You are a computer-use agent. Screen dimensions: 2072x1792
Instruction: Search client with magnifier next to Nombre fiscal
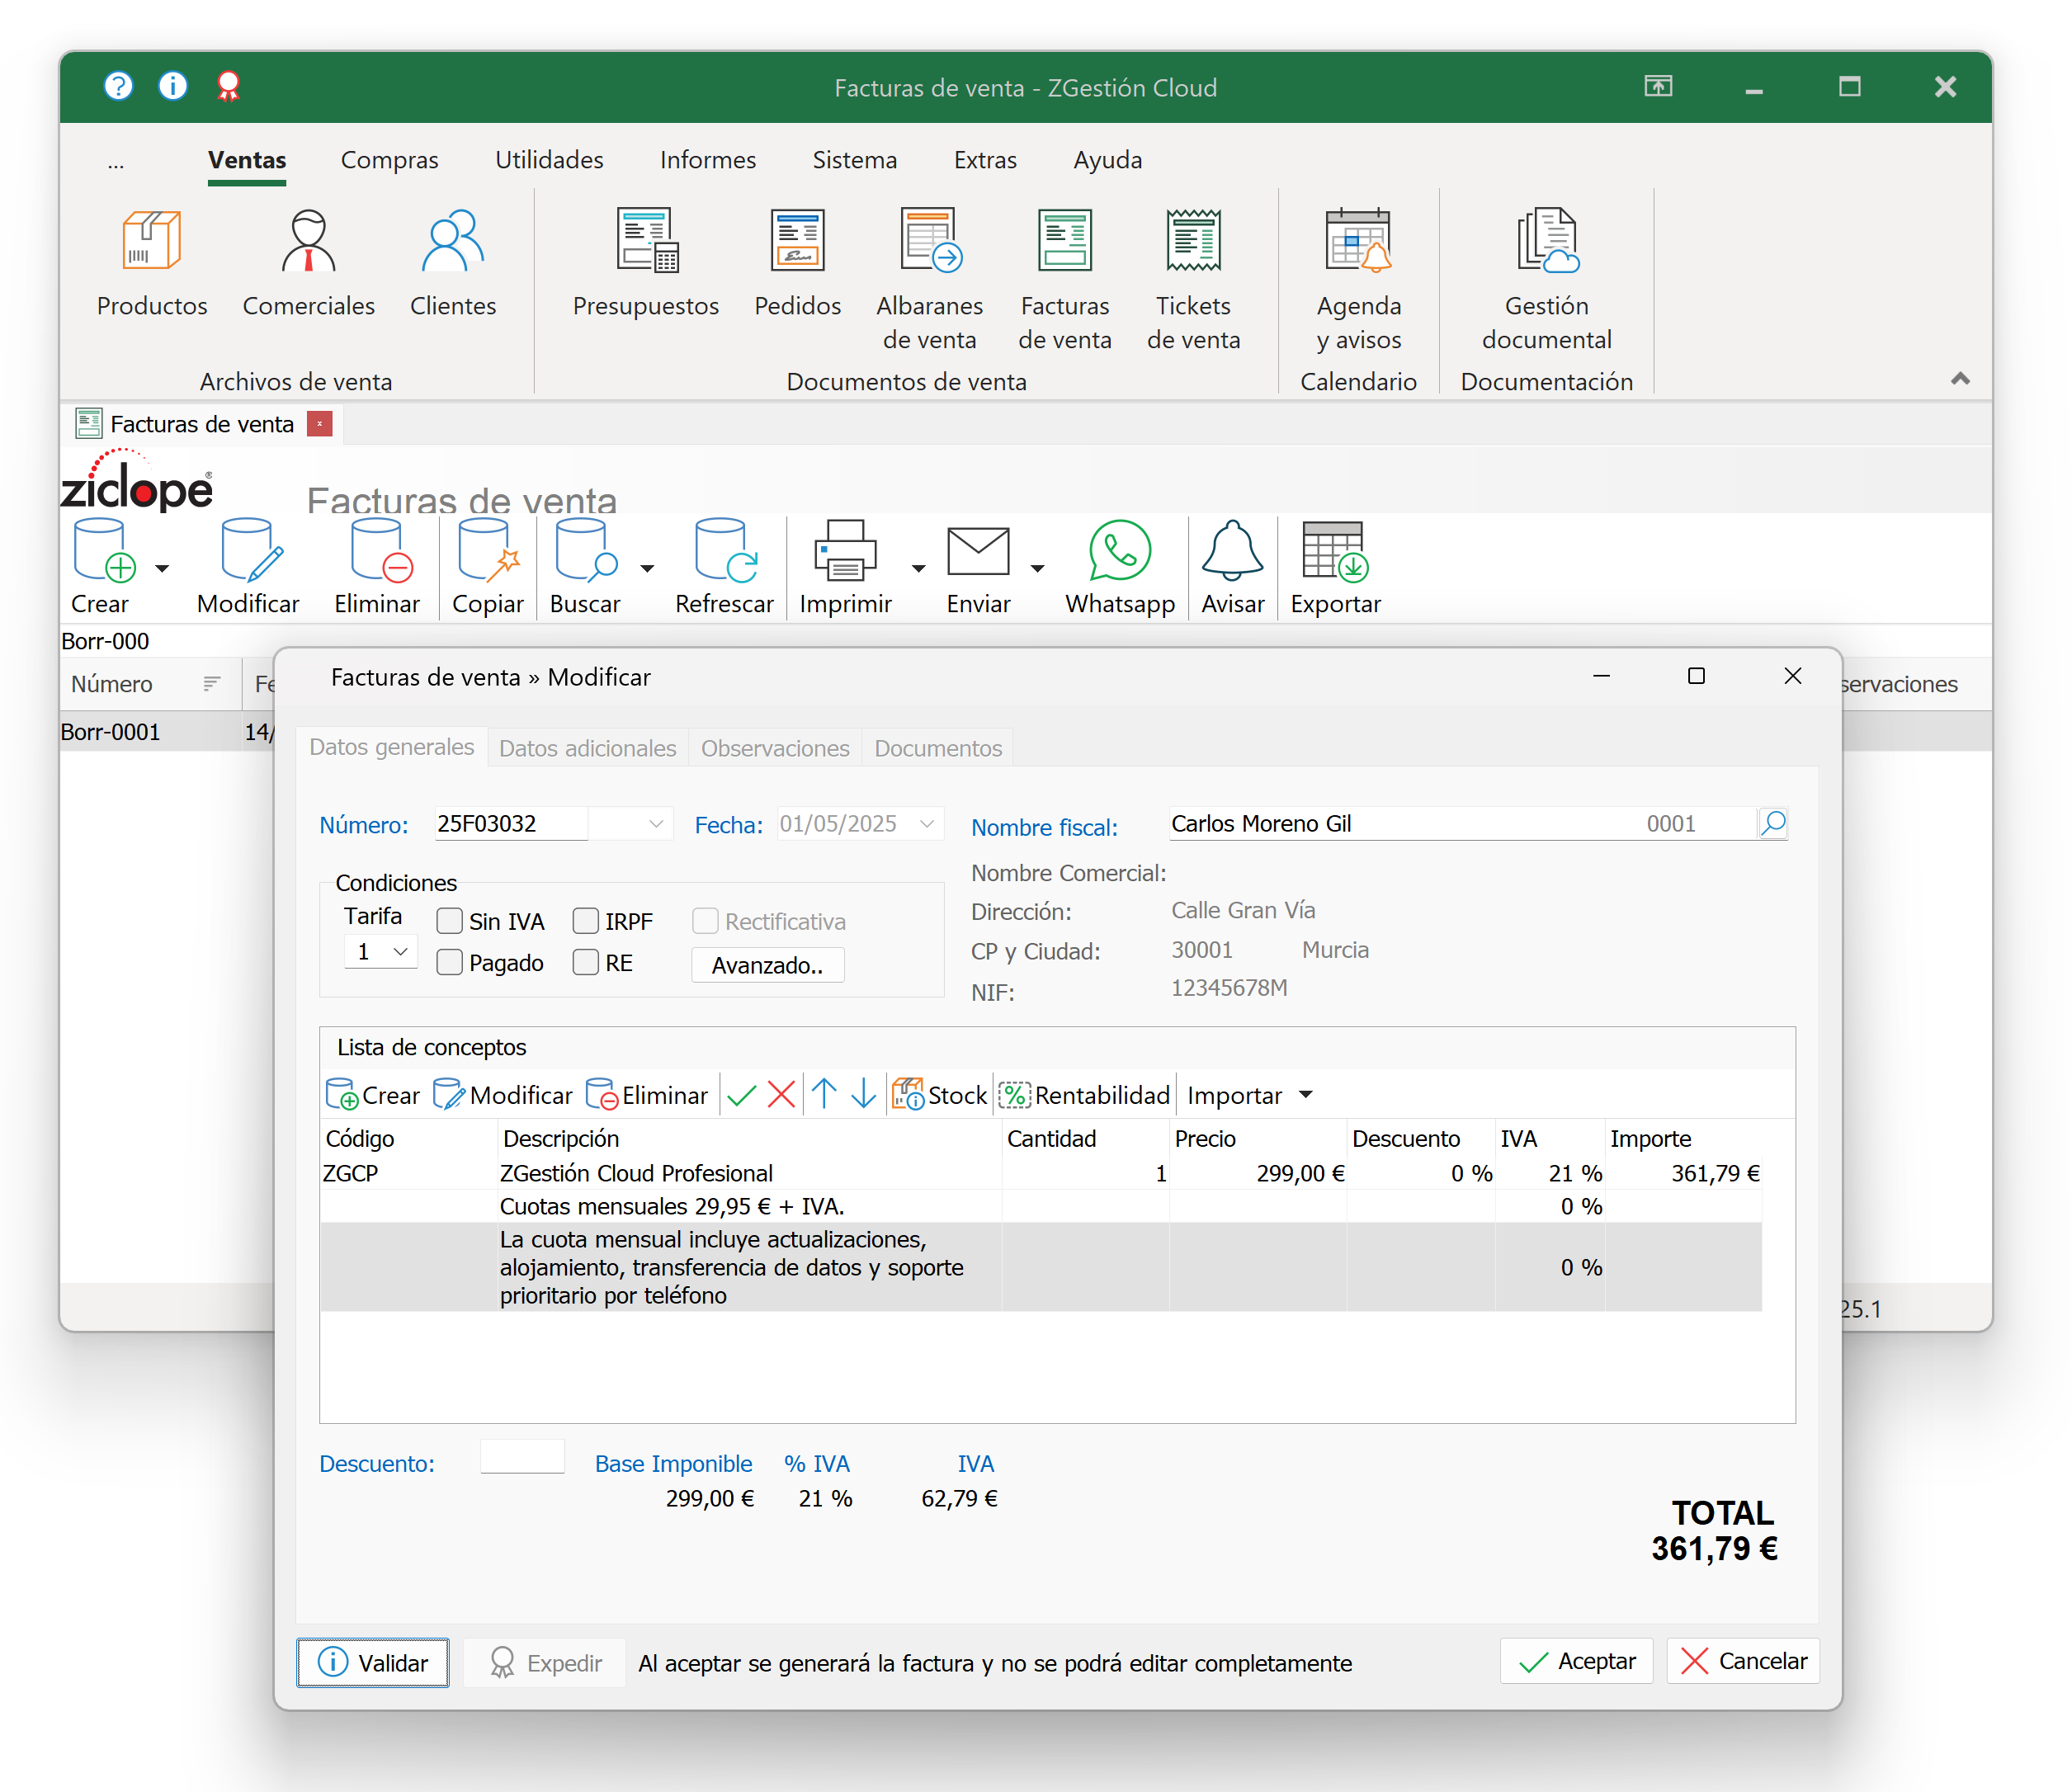click(1773, 823)
